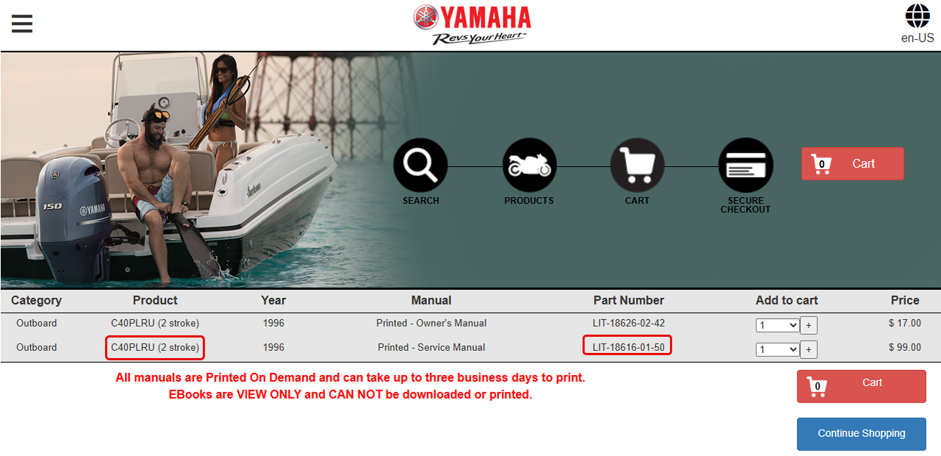Open the Cart step circle icon
This screenshot has height=456, width=941.
coord(637,165)
